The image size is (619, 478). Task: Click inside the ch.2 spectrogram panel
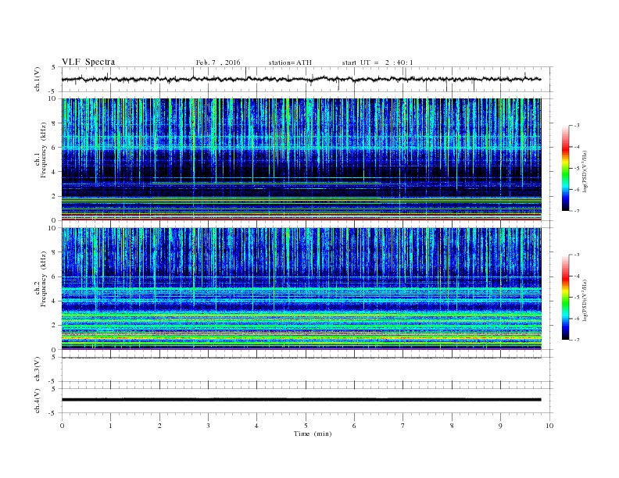[302, 288]
